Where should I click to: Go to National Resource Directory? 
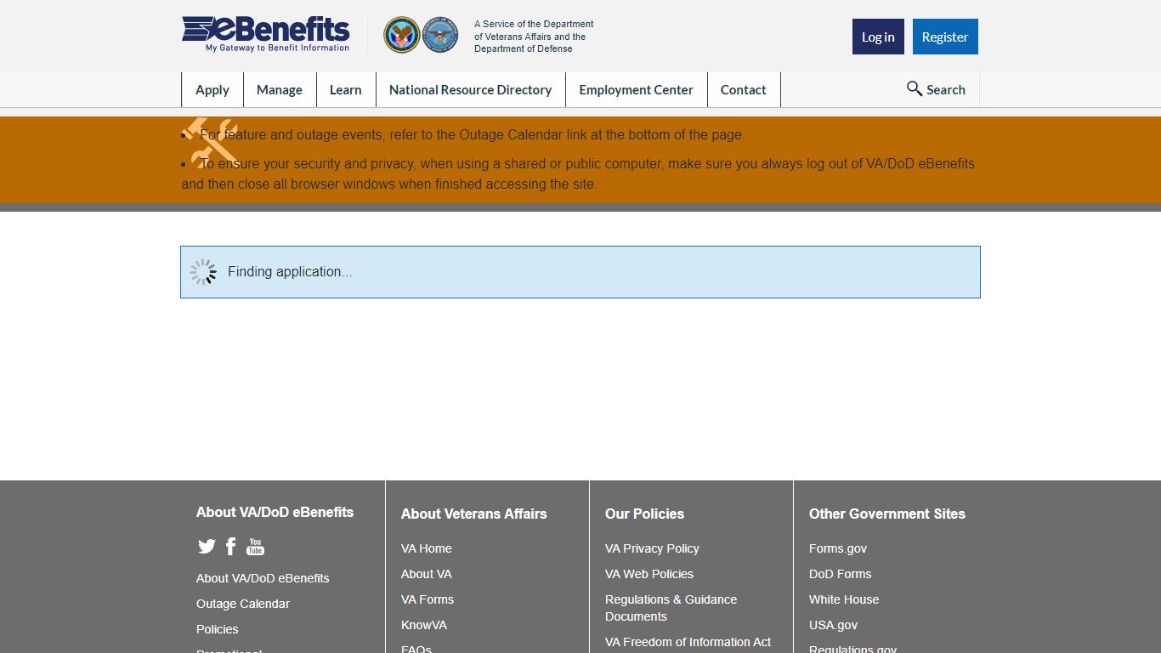[471, 89]
